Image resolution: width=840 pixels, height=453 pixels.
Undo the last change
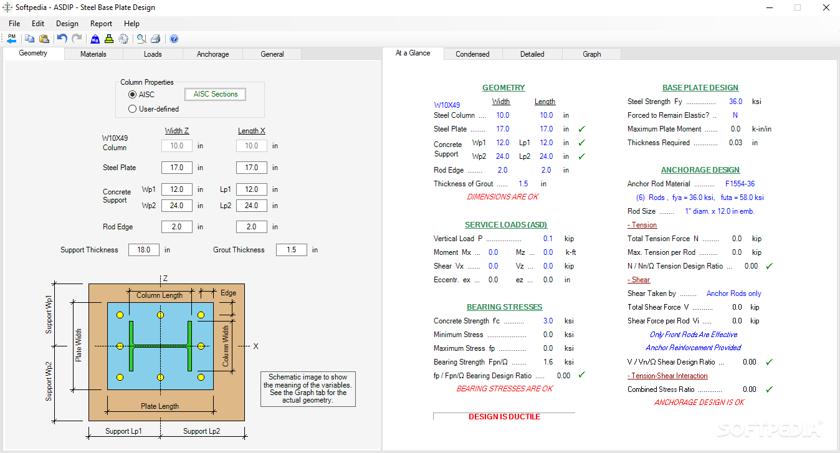click(x=62, y=39)
